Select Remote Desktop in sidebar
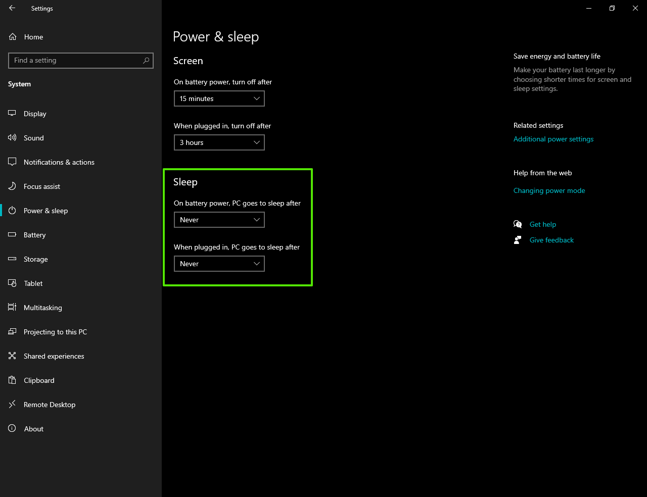Viewport: 647px width, 497px height. click(x=81, y=405)
